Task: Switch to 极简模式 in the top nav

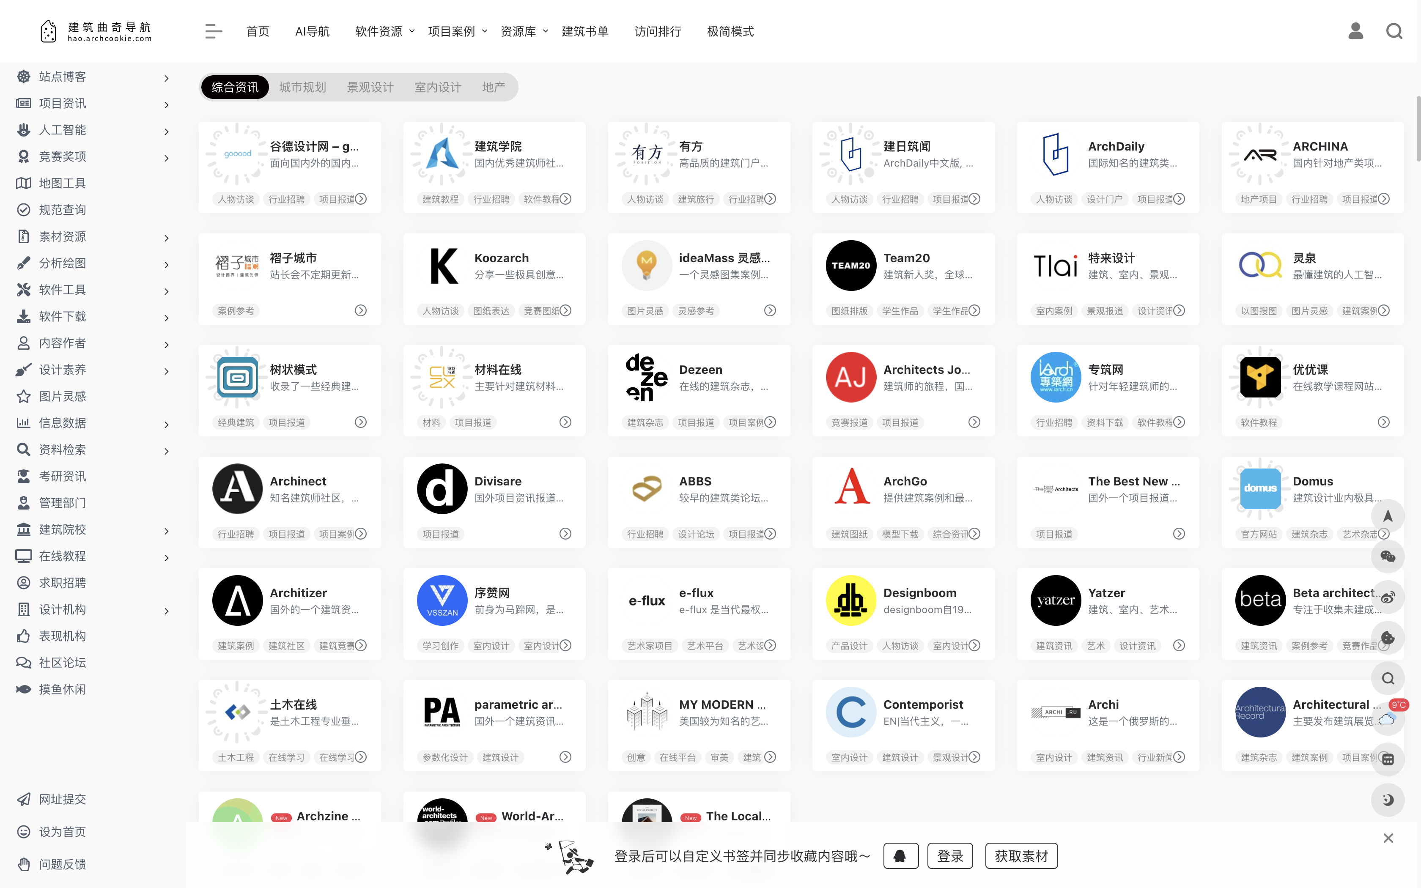Action: (730, 31)
